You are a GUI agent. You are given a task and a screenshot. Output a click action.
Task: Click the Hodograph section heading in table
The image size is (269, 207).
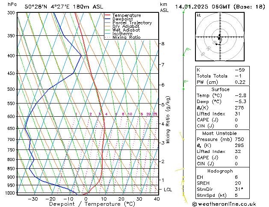point(220,171)
